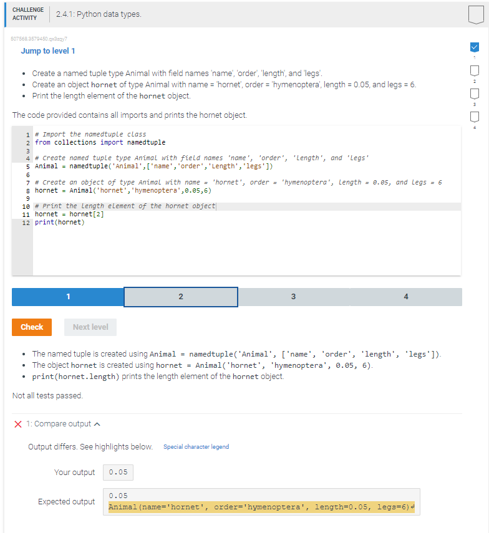489x533 pixels.
Task: Select the level 4 pennant in the sidebar
Action: coord(475,117)
